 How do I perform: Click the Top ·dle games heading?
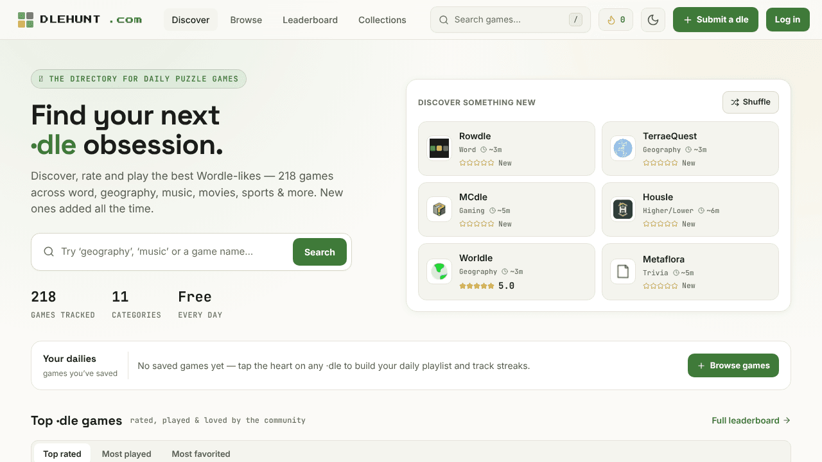76,421
